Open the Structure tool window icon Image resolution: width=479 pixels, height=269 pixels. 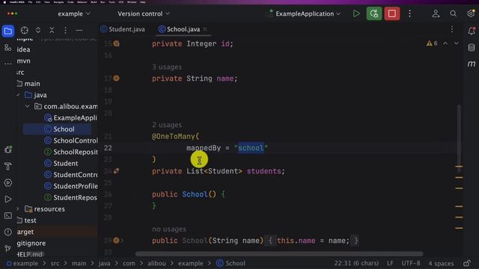point(8,48)
